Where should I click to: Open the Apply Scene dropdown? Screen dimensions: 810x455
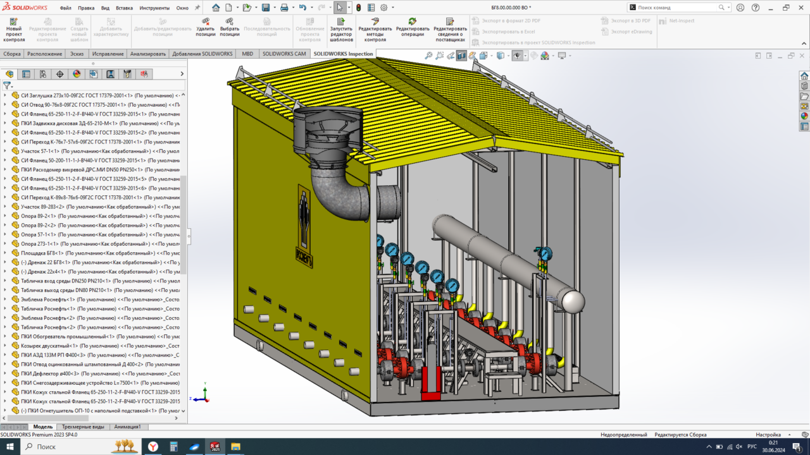[547, 56]
